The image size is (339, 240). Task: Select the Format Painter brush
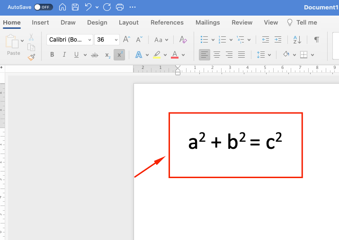31,57
